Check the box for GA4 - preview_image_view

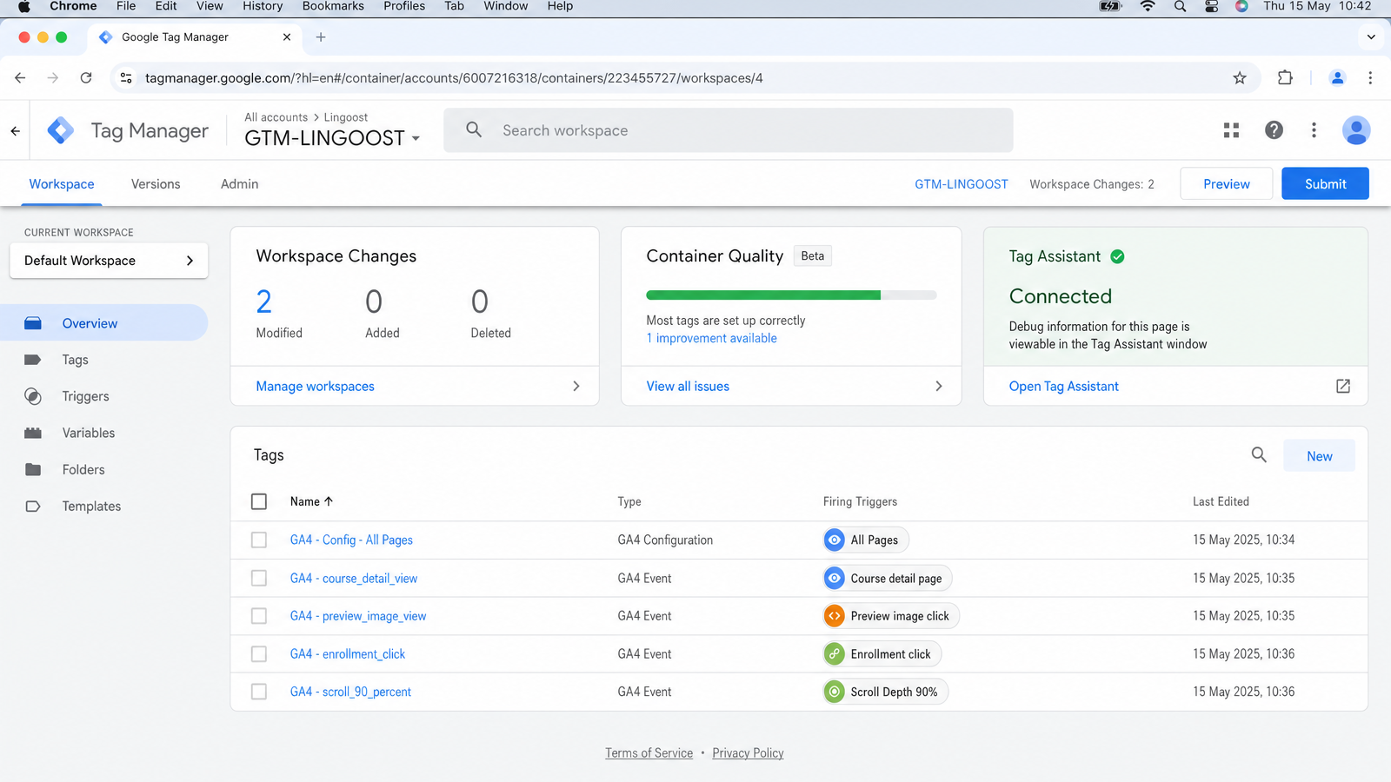[259, 616]
